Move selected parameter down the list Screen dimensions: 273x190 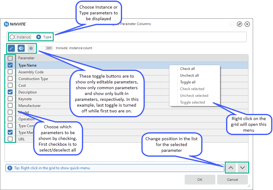(243, 167)
